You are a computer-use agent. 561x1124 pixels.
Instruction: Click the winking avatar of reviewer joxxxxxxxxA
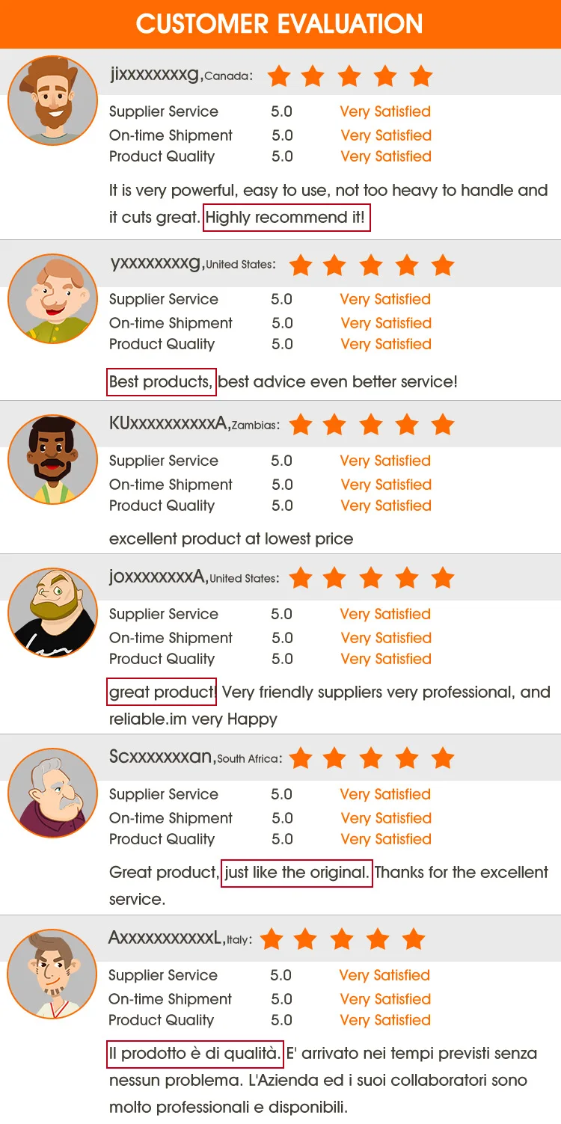52,612
